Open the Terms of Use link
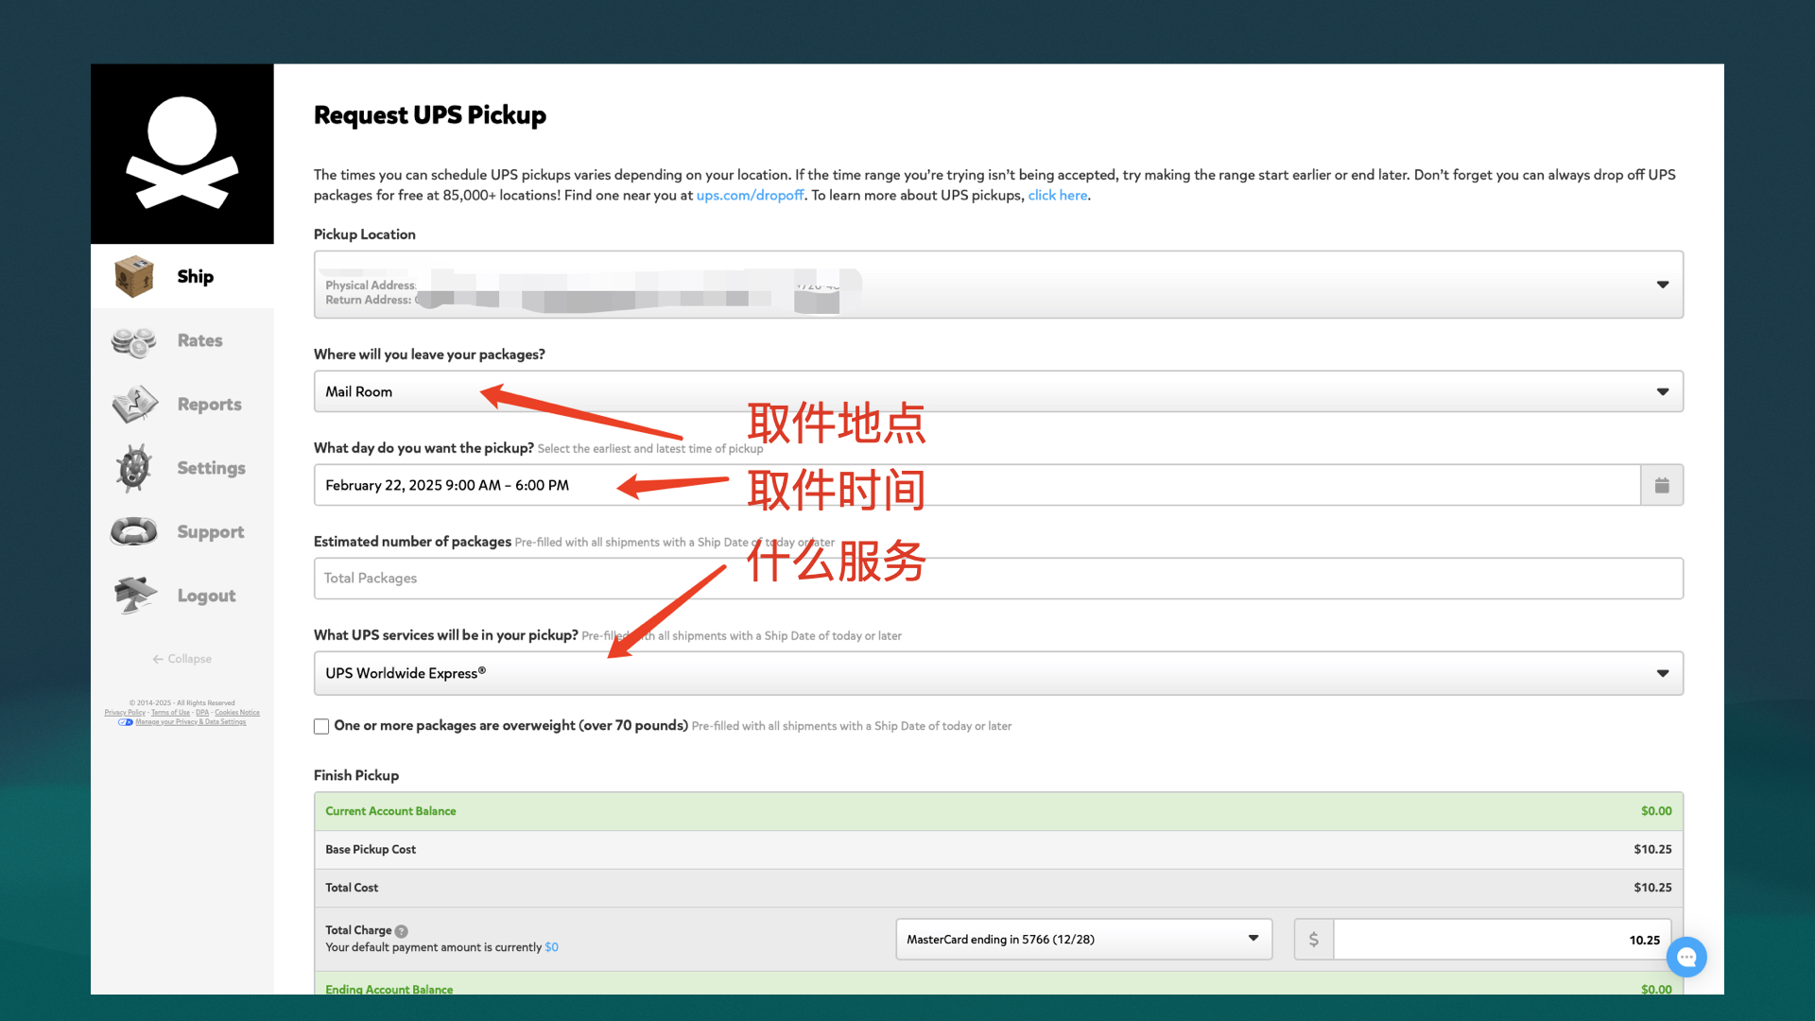The image size is (1815, 1021). (x=170, y=713)
